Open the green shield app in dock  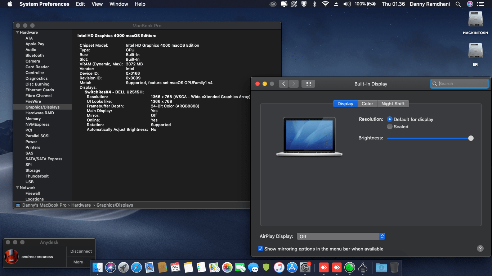[266, 267]
